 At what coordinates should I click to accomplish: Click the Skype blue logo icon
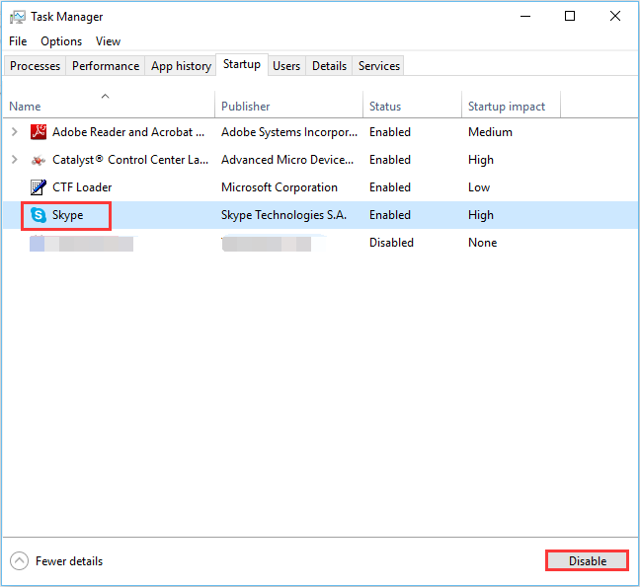coord(39,215)
